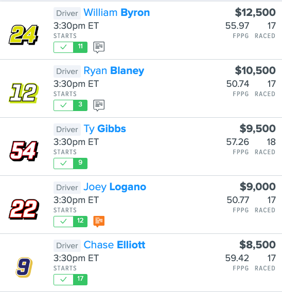Select Ty Gibbs's $9,500 salary
Viewport: 282px width, 292px height.
(258, 129)
